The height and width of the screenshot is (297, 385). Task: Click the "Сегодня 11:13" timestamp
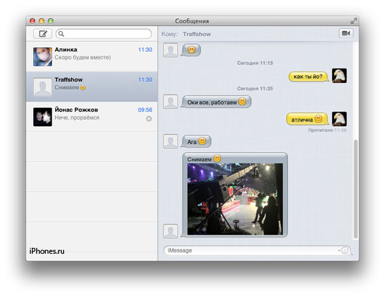click(x=255, y=63)
